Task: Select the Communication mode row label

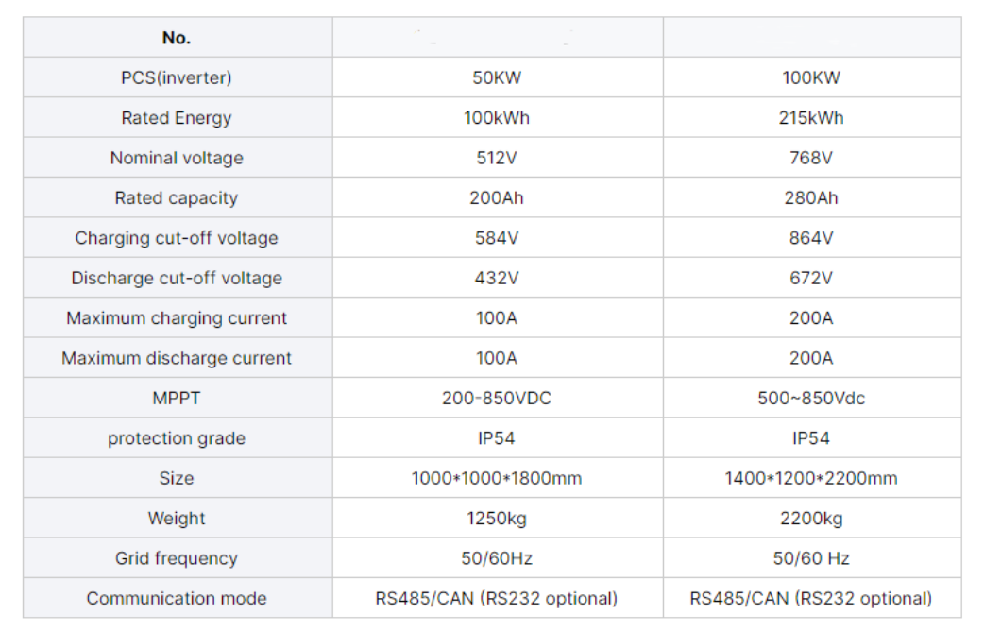Action: (x=177, y=598)
